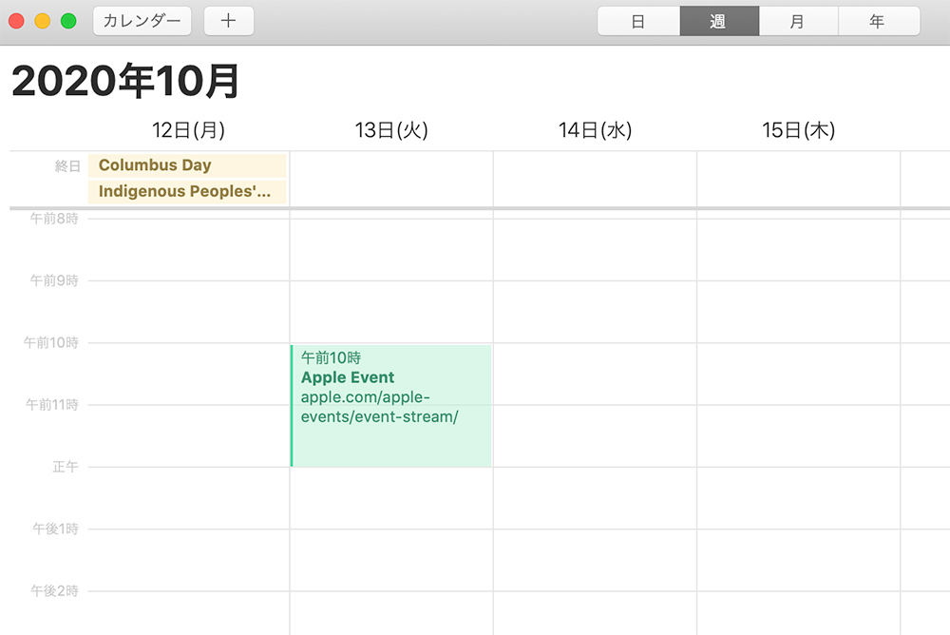Select the Apple Event at 午前10時

(x=390, y=406)
